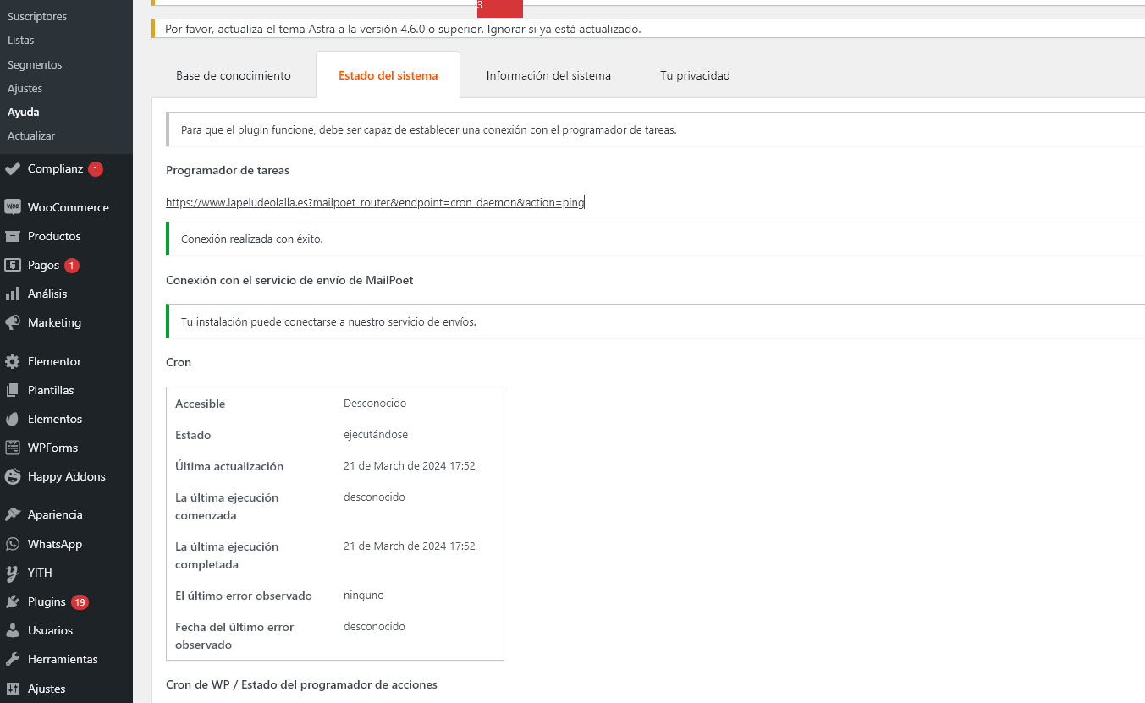Open the Productos menu label
The image size is (1145, 703).
(x=54, y=236)
